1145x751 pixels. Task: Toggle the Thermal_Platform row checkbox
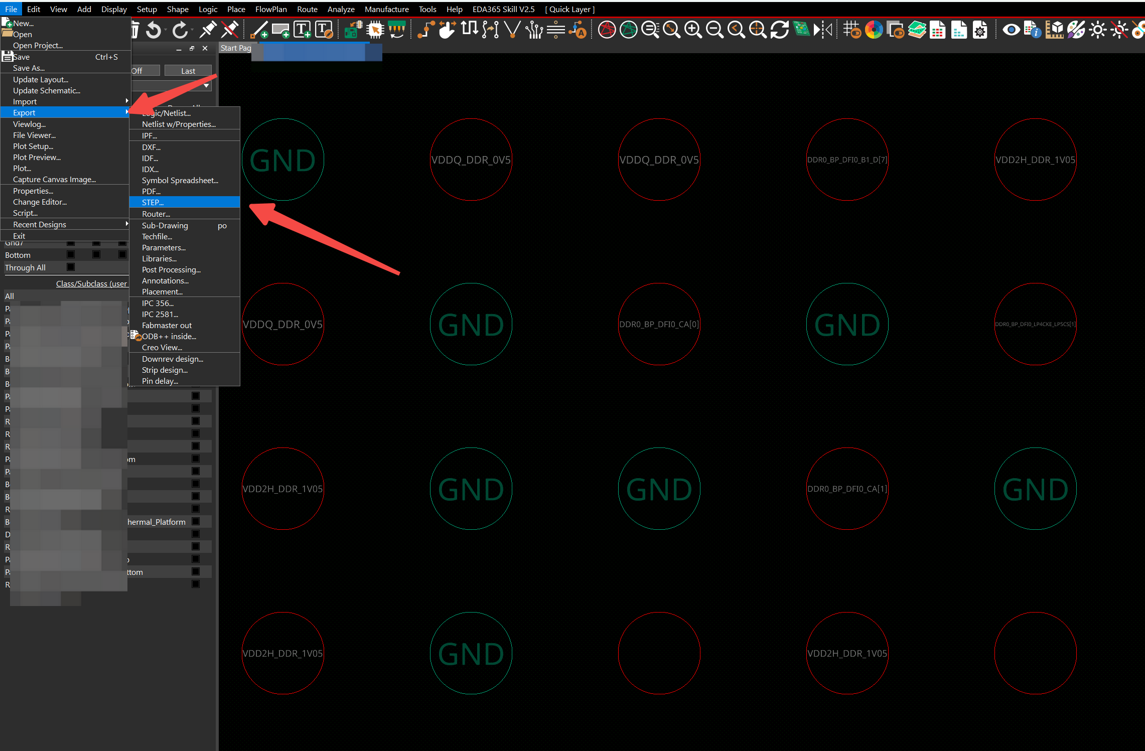tap(196, 522)
